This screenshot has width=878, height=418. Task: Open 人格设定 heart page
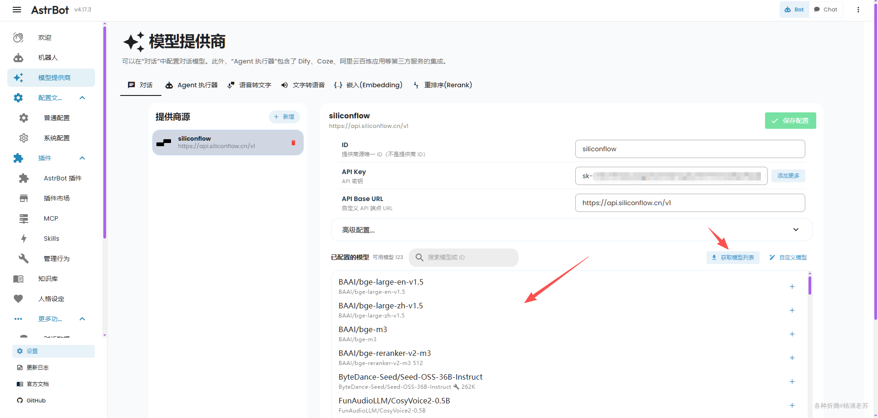click(x=51, y=299)
